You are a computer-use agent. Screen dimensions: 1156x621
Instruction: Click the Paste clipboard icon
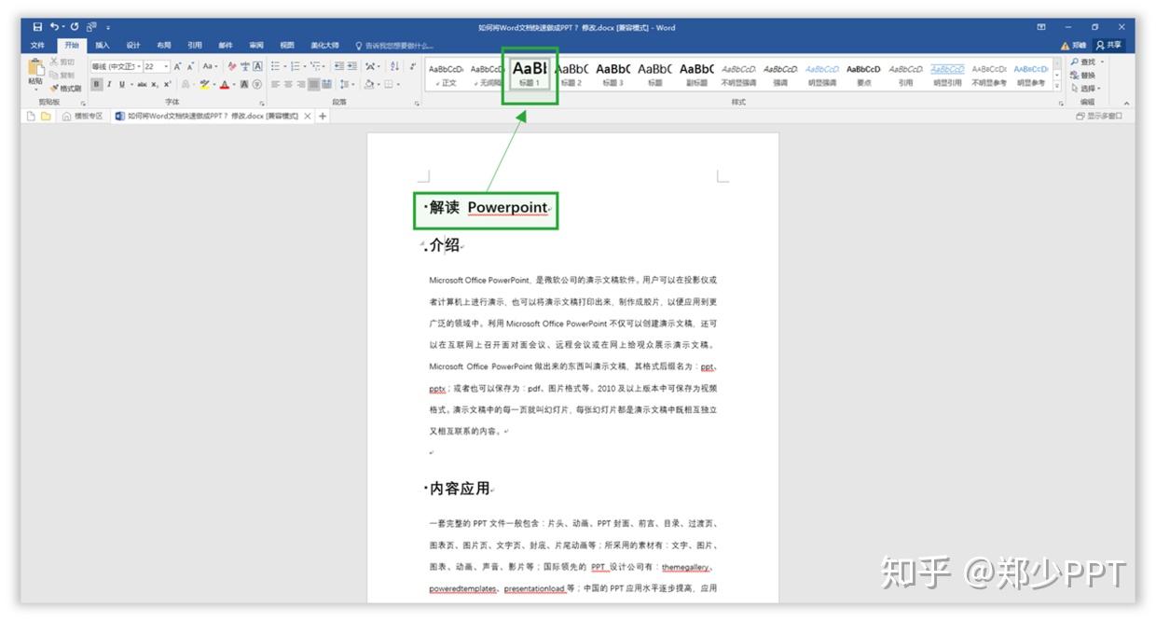[35, 67]
